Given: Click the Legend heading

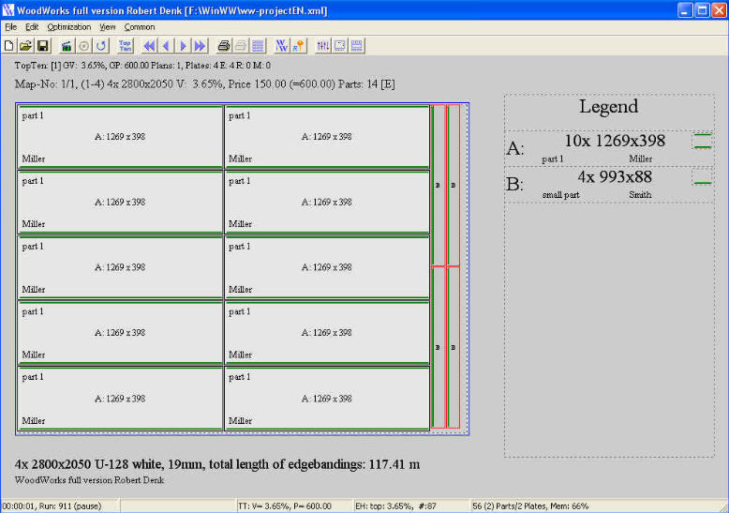Looking at the screenshot, I should [x=608, y=107].
